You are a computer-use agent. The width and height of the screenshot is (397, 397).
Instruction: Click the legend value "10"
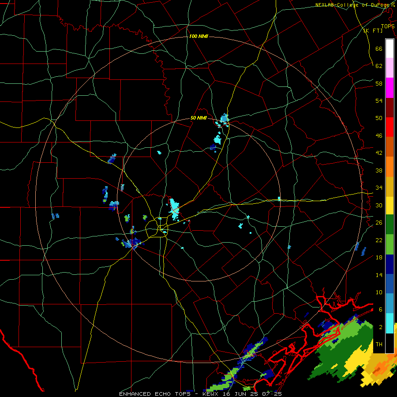[x=379, y=292]
